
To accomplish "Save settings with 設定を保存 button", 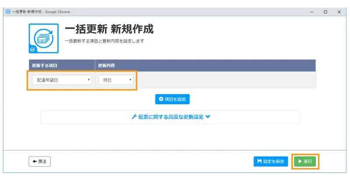I will pos(271,161).
